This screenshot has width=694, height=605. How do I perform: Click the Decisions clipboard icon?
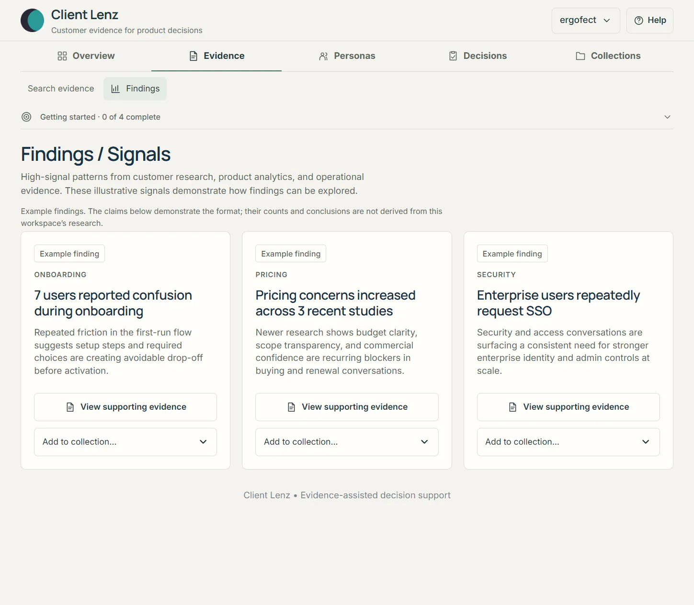tap(453, 56)
